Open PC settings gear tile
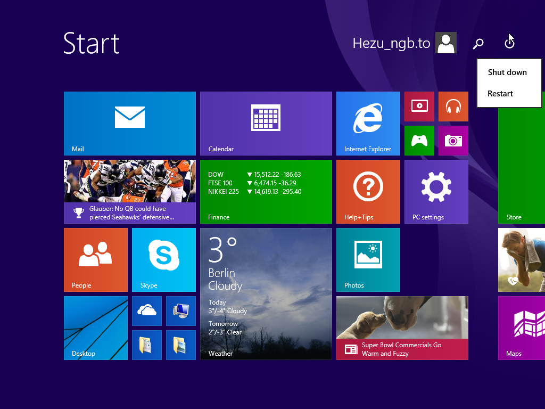The width and height of the screenshot is (545, 409). point(436,192)
